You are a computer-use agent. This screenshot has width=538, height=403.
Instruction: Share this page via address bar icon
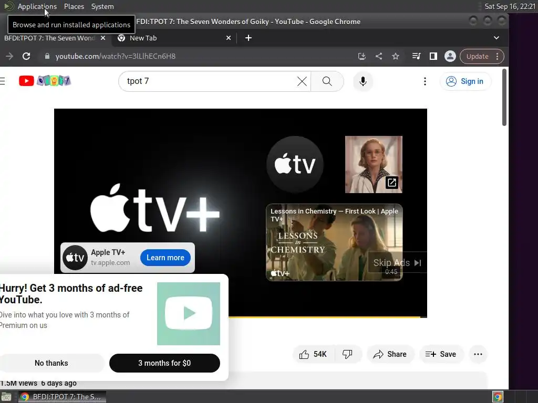coord(379,56)
